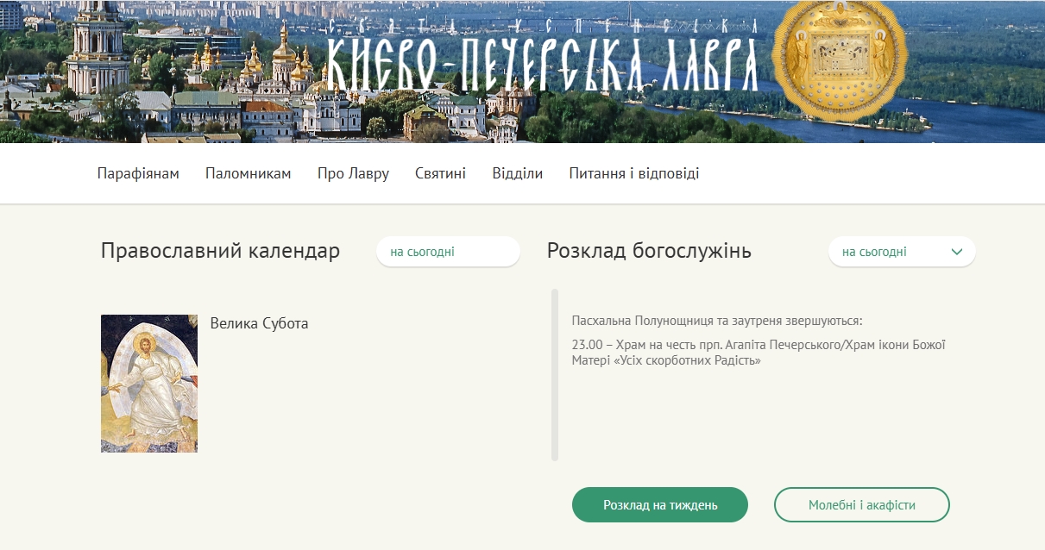Open the Про Лавру menu item
1045x550 pixels.
pyautogui.click(x=353, y=173)
